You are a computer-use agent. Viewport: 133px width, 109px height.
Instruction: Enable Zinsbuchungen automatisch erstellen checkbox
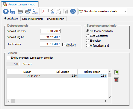coord(9,58)
